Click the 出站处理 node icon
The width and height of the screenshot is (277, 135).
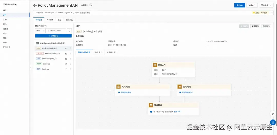[180, 87]
